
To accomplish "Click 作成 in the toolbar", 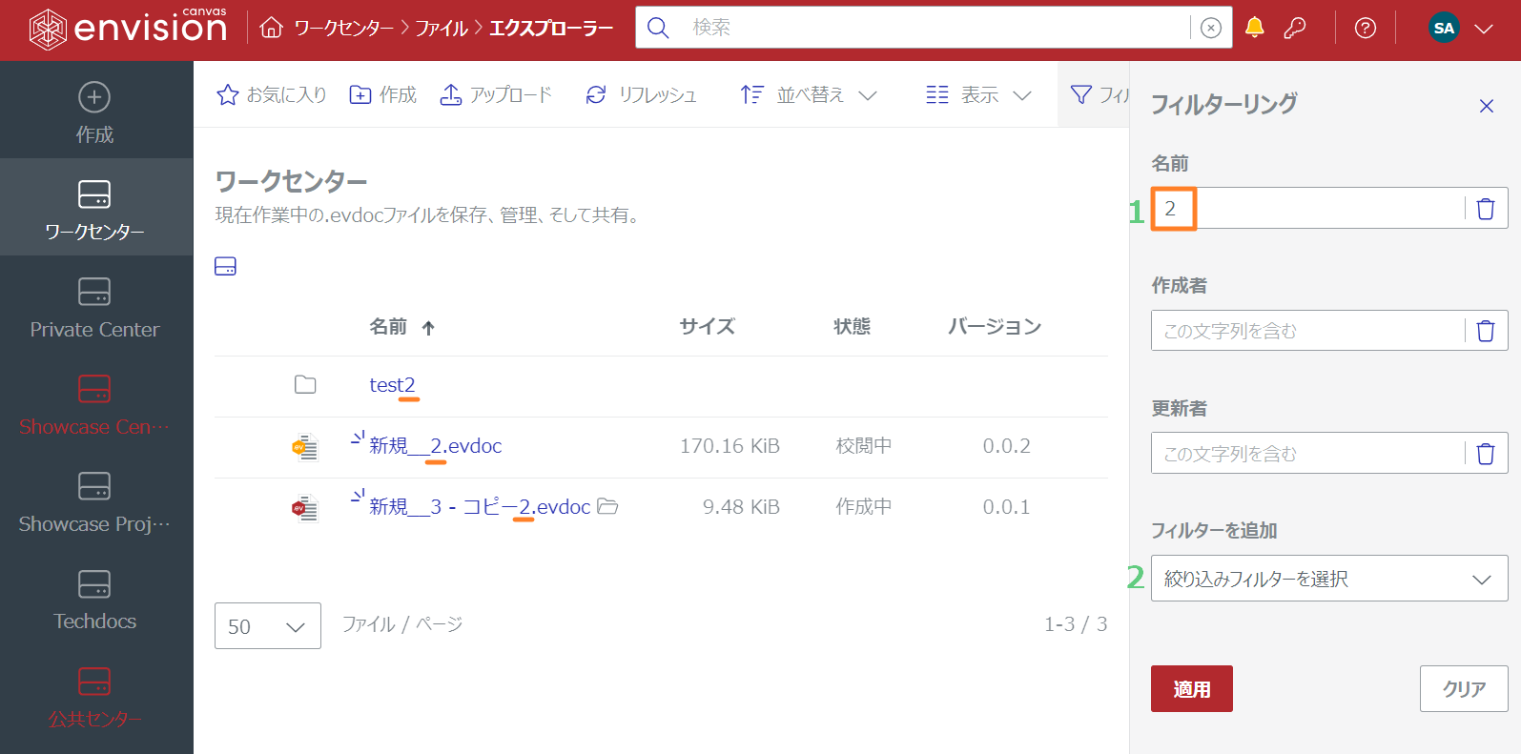I will click(x=383, y=94).
